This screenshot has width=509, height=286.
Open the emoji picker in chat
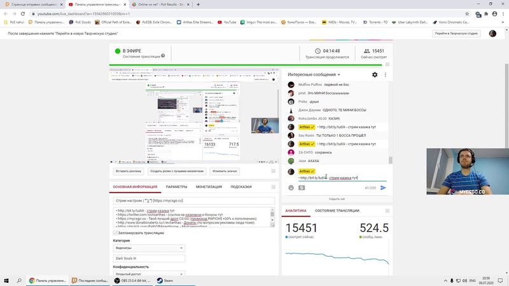coord(291,187)
